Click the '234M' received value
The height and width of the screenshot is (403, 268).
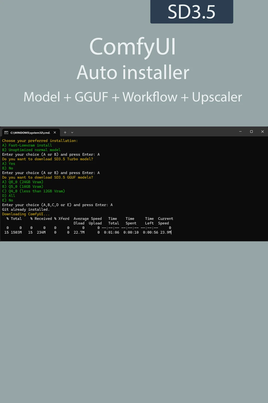(x=41, y=232)
